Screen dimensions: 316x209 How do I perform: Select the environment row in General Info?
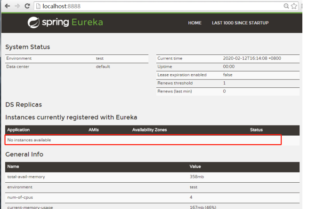point(153,187)
